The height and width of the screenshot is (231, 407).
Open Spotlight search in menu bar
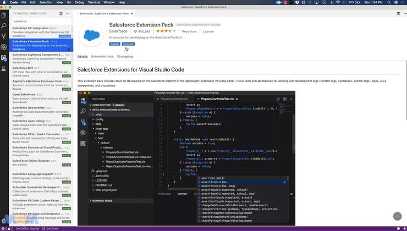(389, 2)
